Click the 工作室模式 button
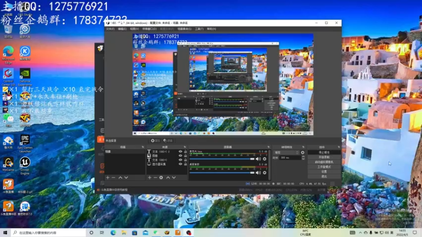422x237 pixels. click(324, 167)
